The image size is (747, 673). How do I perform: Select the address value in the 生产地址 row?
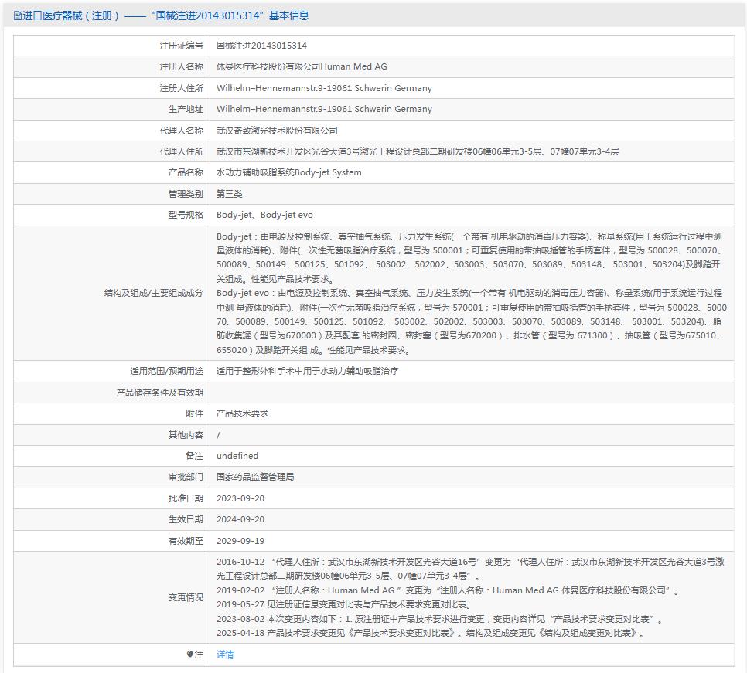324,109
